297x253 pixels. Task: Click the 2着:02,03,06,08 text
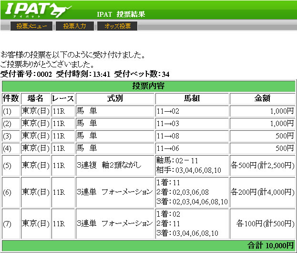[x=183, y=192]
